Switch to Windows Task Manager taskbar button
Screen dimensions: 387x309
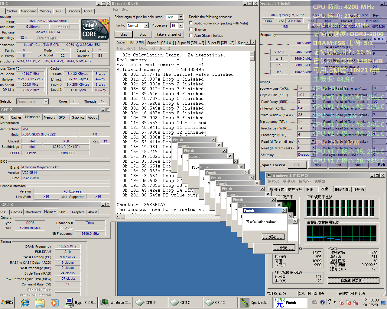tap(116, 302)
